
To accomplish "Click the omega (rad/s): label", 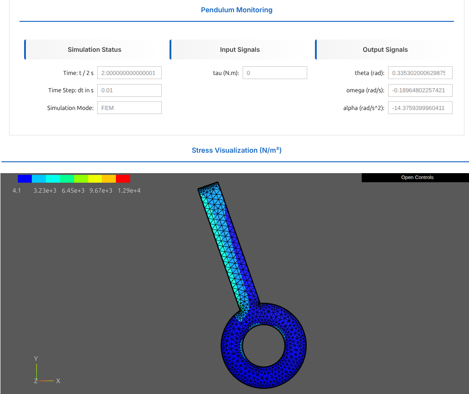I will [x=365, y=90].
